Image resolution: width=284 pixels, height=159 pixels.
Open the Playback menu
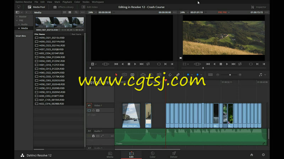[x=67, y=2]
